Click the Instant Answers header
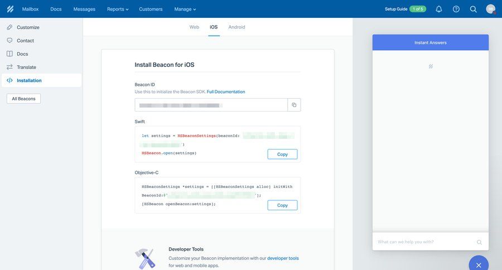The width and height of the screenshot is (502, 270). [430, 42]
